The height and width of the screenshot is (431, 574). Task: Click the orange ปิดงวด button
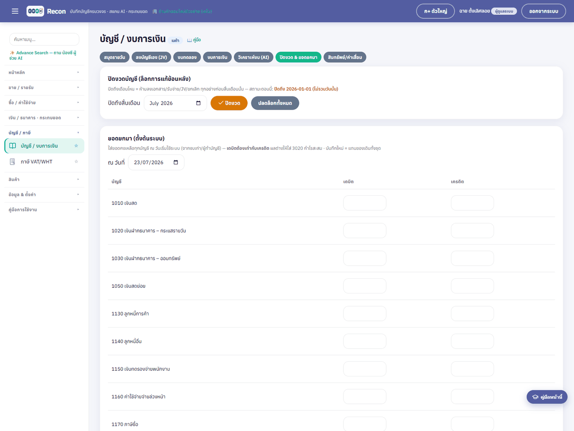[x=229, y=103]
